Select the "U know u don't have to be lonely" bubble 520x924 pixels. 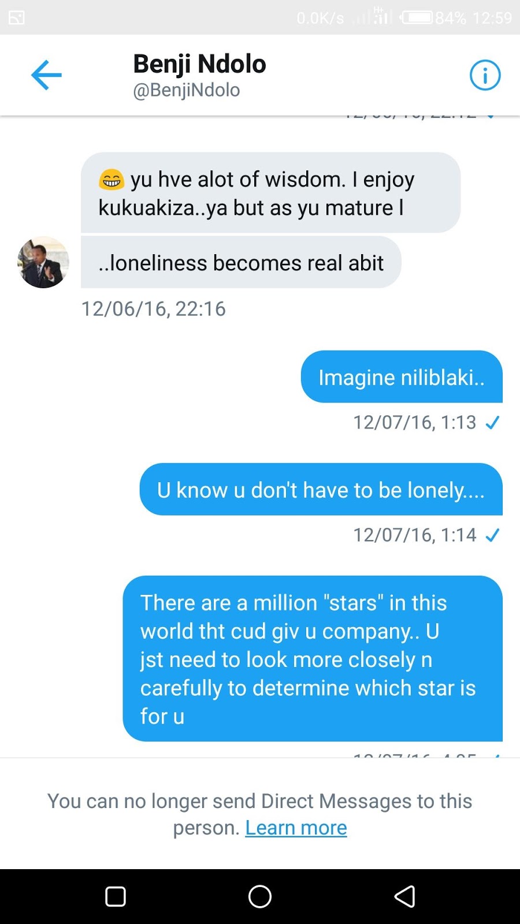pyautogui.click(x=321, y=489)
